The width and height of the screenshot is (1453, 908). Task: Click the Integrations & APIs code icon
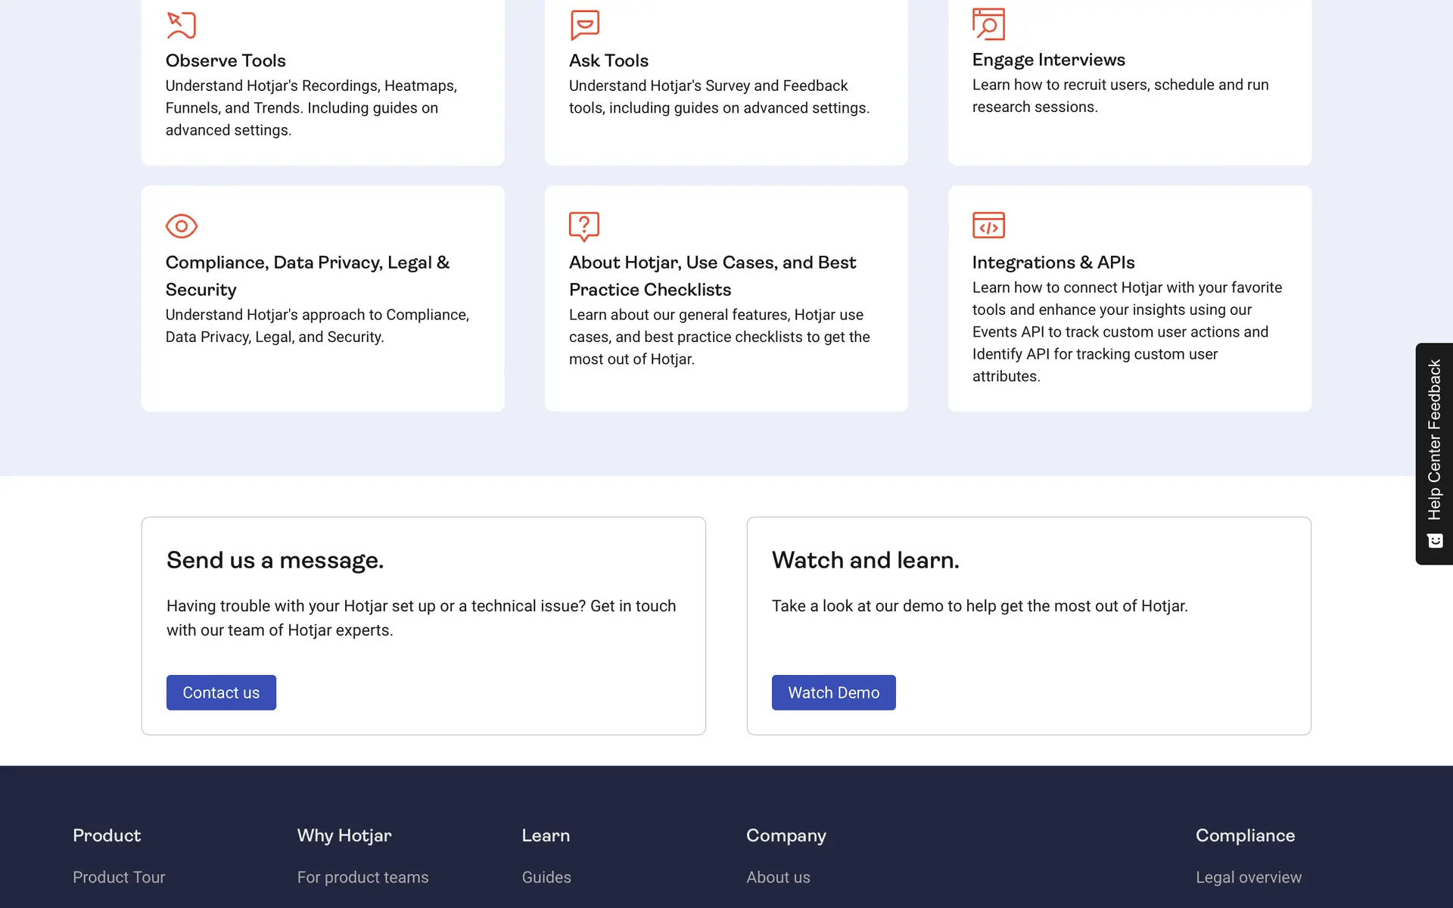pyautogui.click(x=988, y=225)
